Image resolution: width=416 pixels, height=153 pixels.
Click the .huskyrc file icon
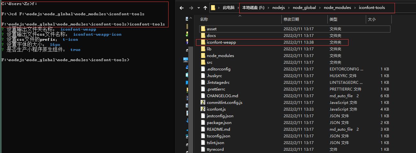pyautogui.click(x=203, y=76)
